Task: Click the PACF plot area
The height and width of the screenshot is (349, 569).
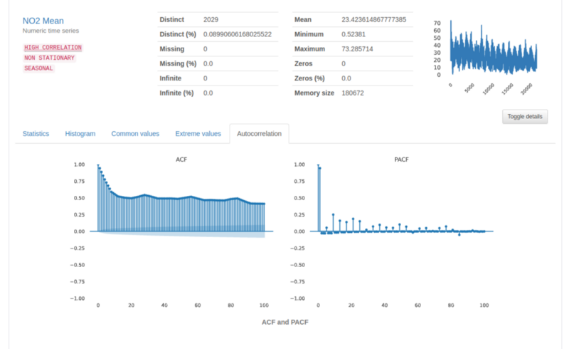Action: pyautogui.click(x=401, y=231)
